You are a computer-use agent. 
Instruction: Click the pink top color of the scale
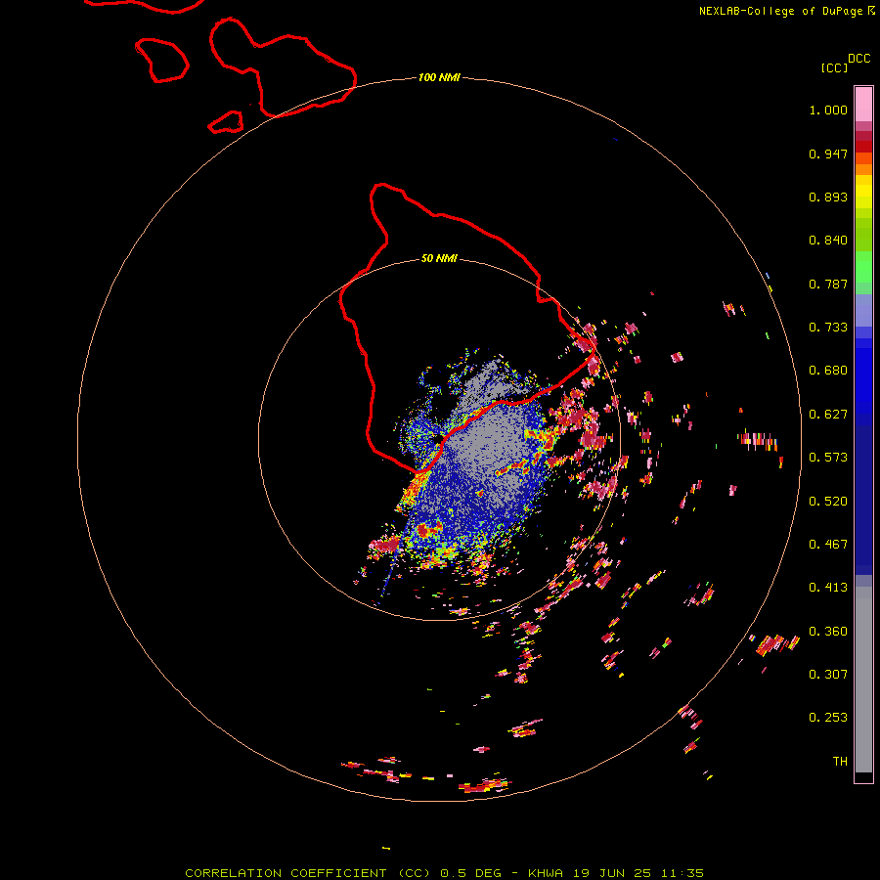pos(863,105)
